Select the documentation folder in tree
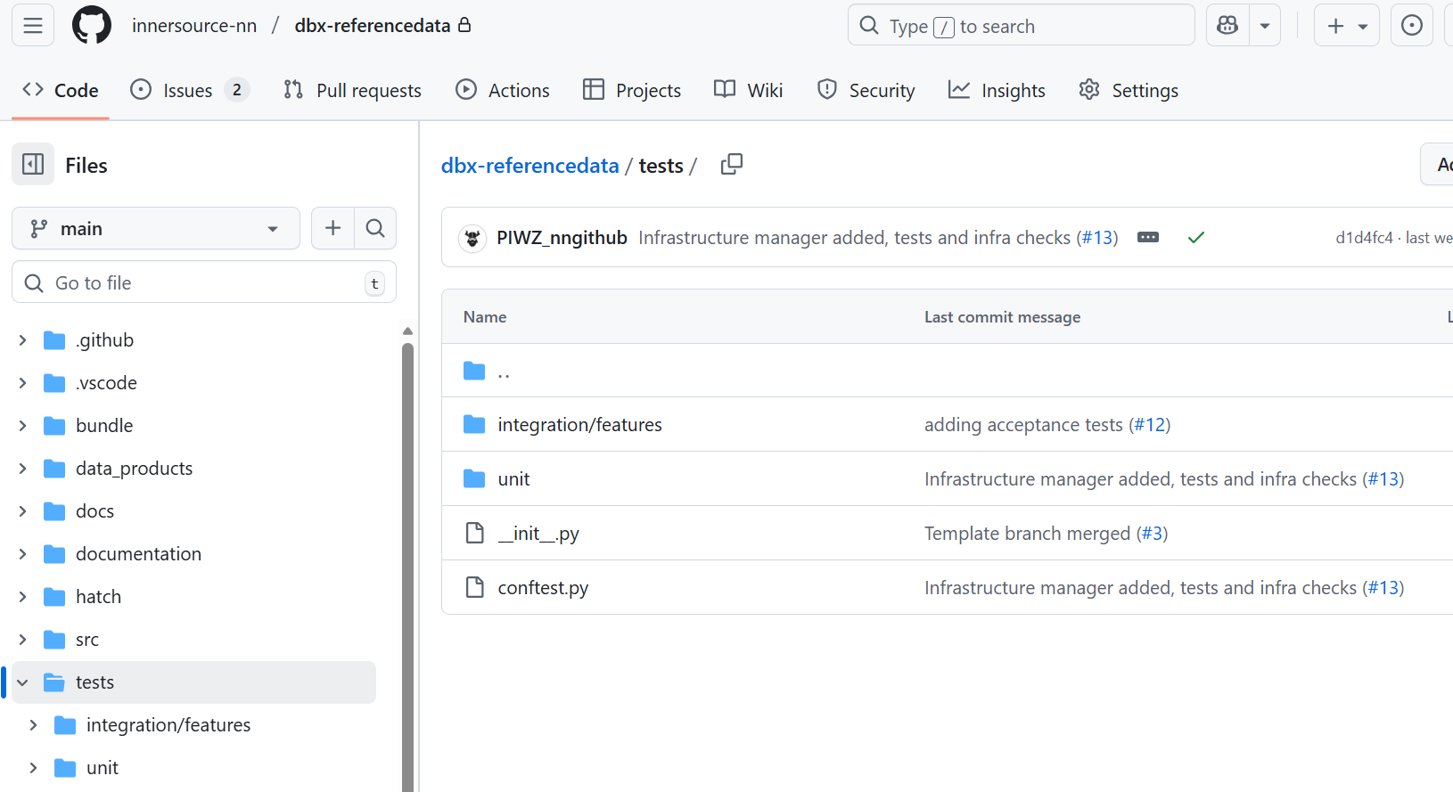The height and width of the screenshot is (792, 1453). (138, 554)
